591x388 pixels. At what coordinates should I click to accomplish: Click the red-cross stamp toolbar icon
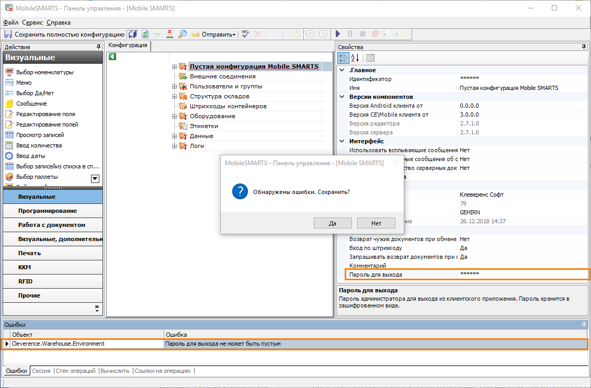click(170, 35)
